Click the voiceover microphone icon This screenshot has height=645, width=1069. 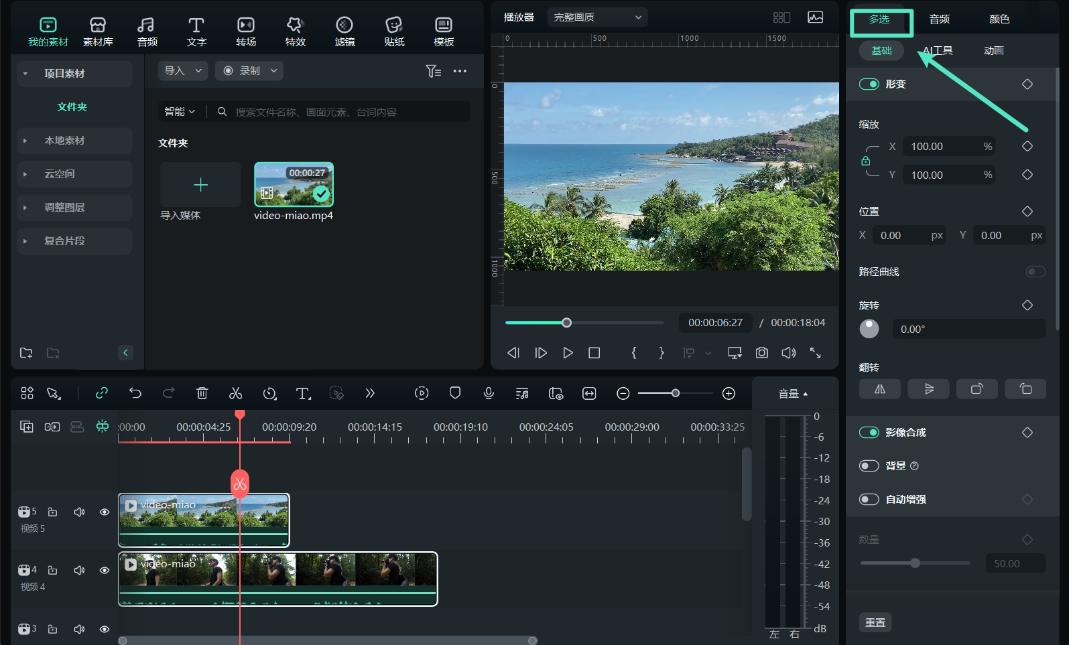(489, 393)
